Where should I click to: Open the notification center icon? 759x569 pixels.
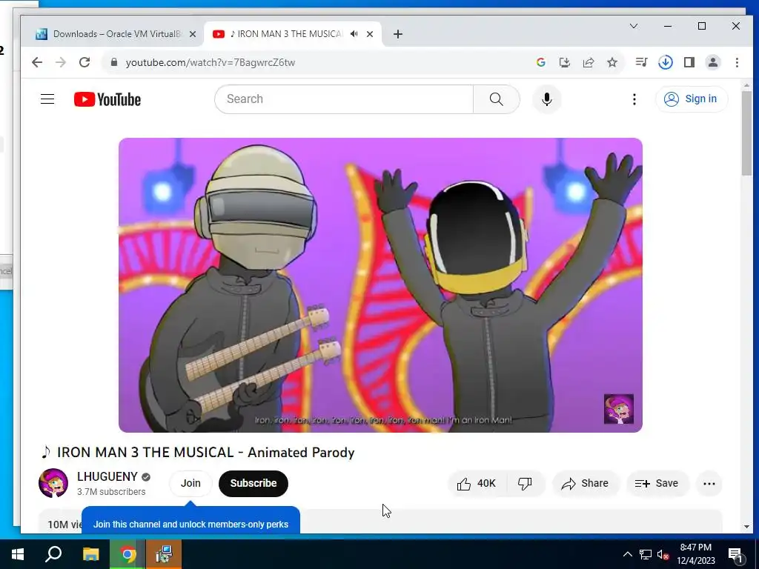735,555
